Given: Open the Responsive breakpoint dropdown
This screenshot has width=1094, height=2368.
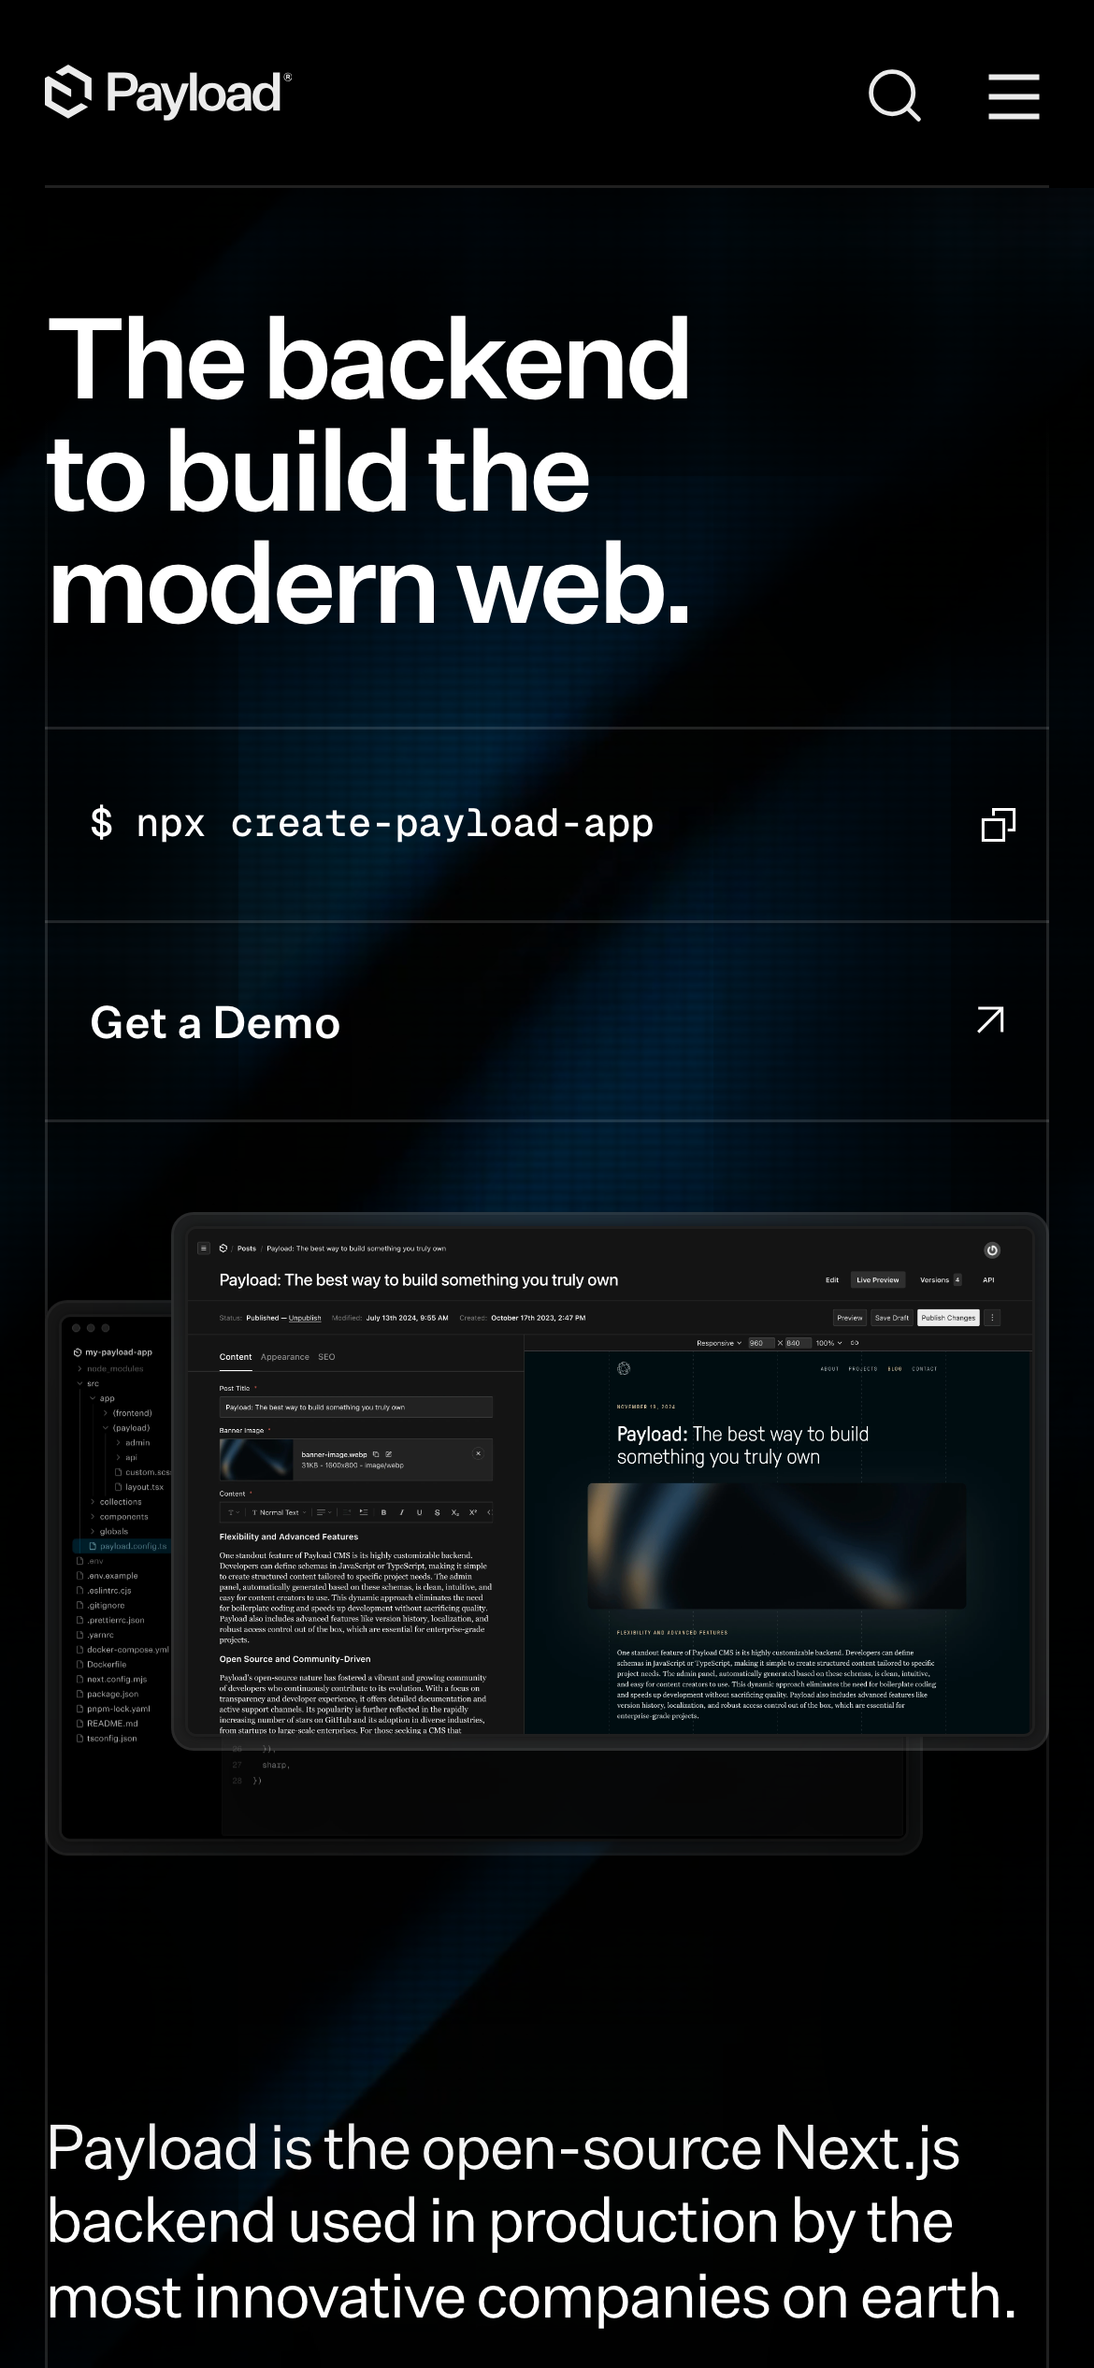Looking at the screenshot, I should pos(718,1343).
